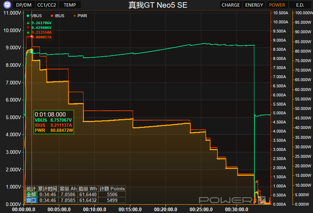Open the E.D. tab
Image resolution: width=313 pixels, height=213 pixels.
point(299,5)
